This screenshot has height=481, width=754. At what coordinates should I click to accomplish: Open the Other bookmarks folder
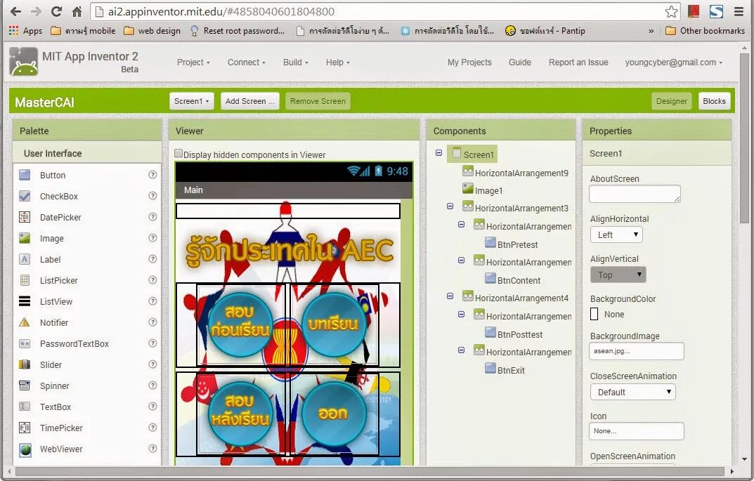[705, 31]
